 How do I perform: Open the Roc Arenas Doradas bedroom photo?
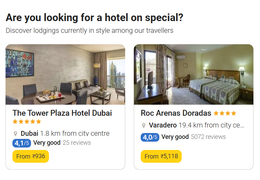[x=193, y=74]
